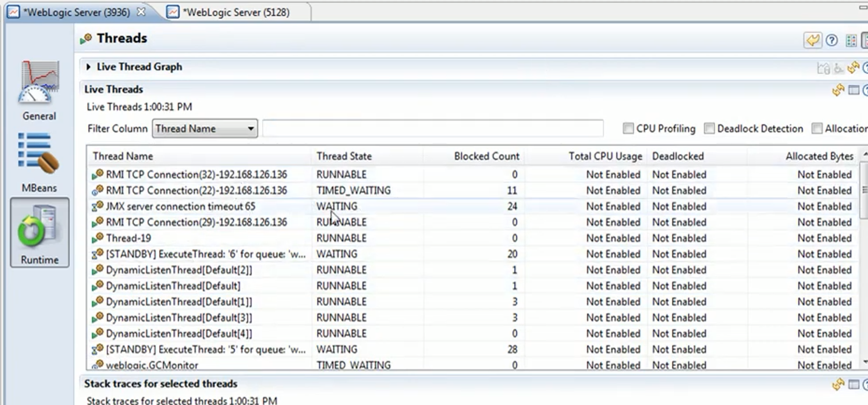Click the yellow back-arrow reset button in Threads header

coord(813,40)
